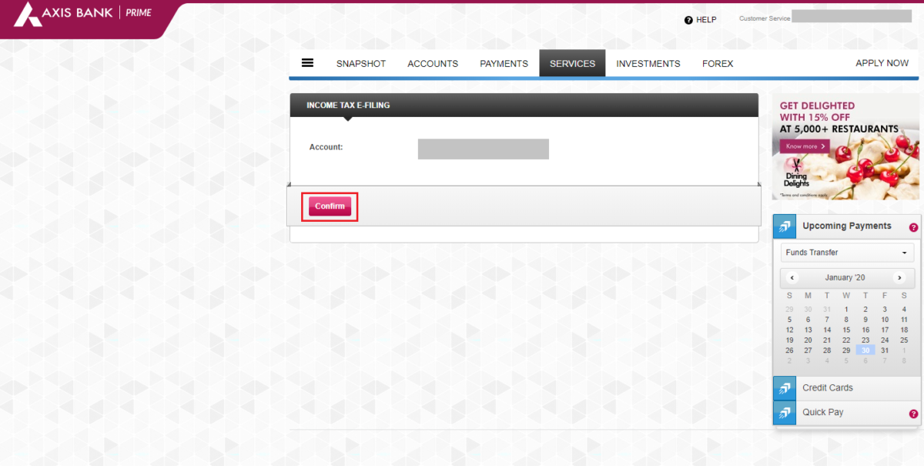
Task: Click the Help question mark icon
Action: [688, 19]
